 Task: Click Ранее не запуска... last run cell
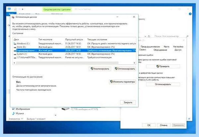[75, 57]
